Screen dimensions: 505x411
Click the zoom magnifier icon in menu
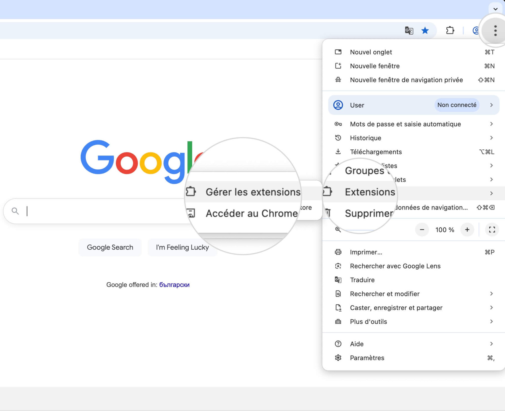[338, 229]
